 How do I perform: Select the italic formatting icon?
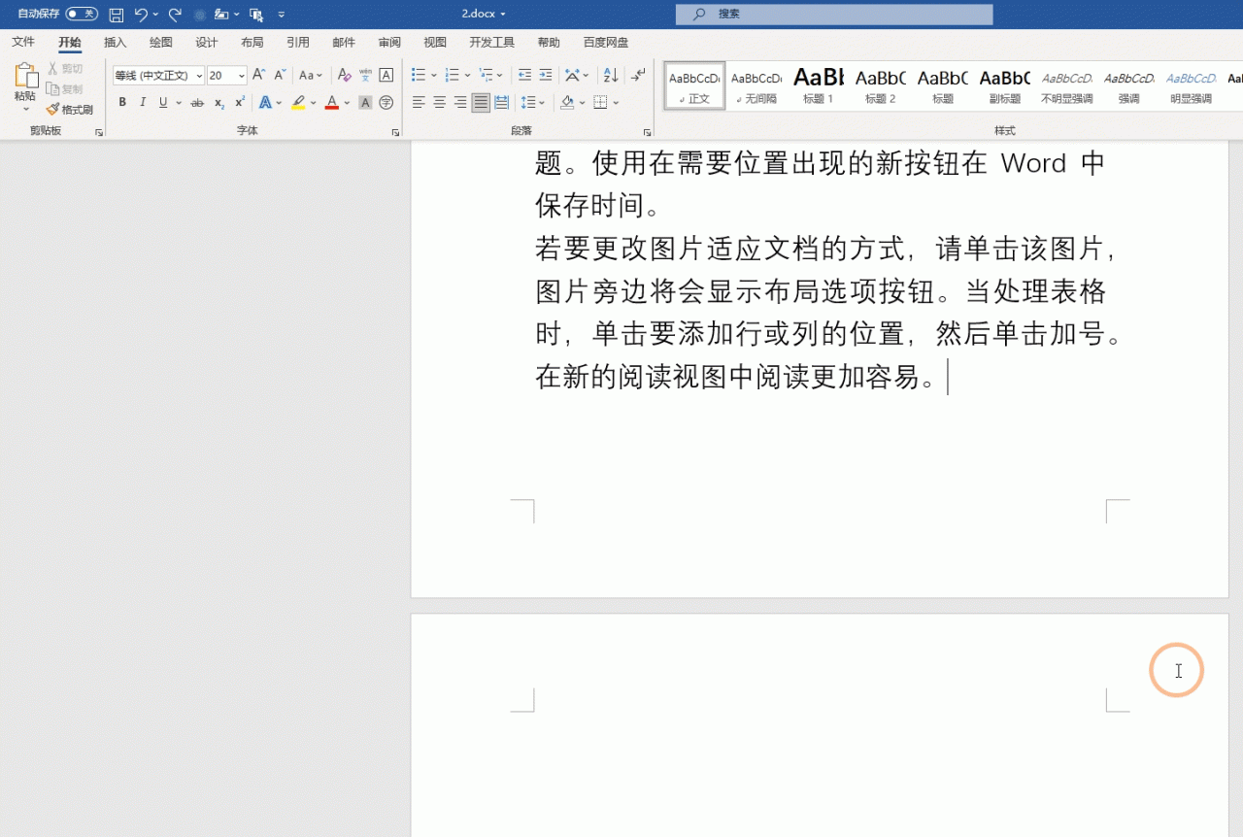143,102
